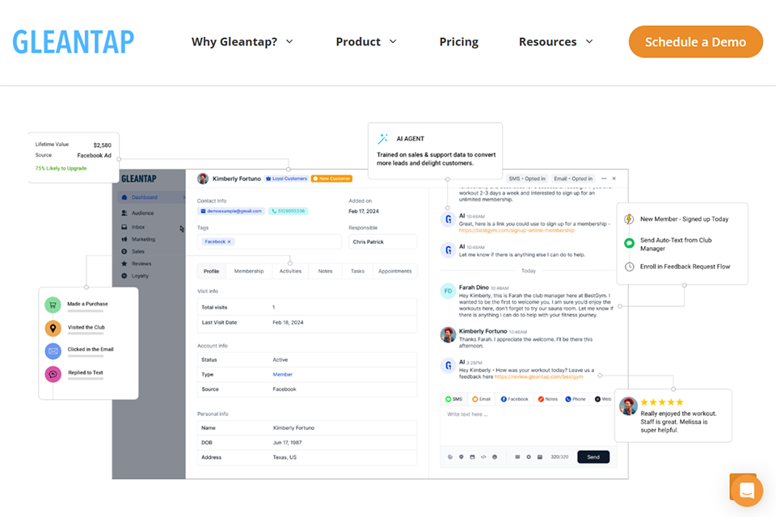Select Dashboard icon in the sidebar
The width and height of the screenshot is (776, 517).
tap(124, 197)
